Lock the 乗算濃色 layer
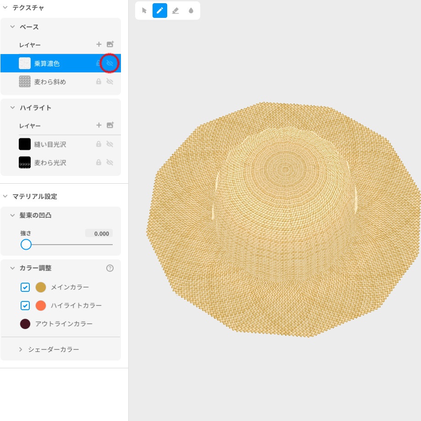 coord(98,63)
